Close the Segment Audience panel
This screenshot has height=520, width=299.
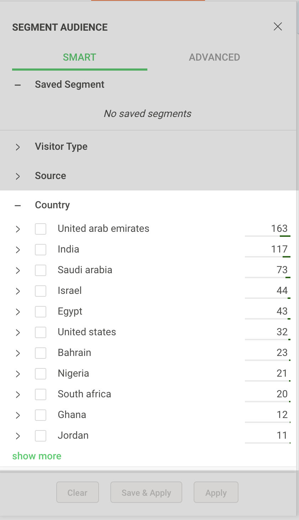[278, 27]
